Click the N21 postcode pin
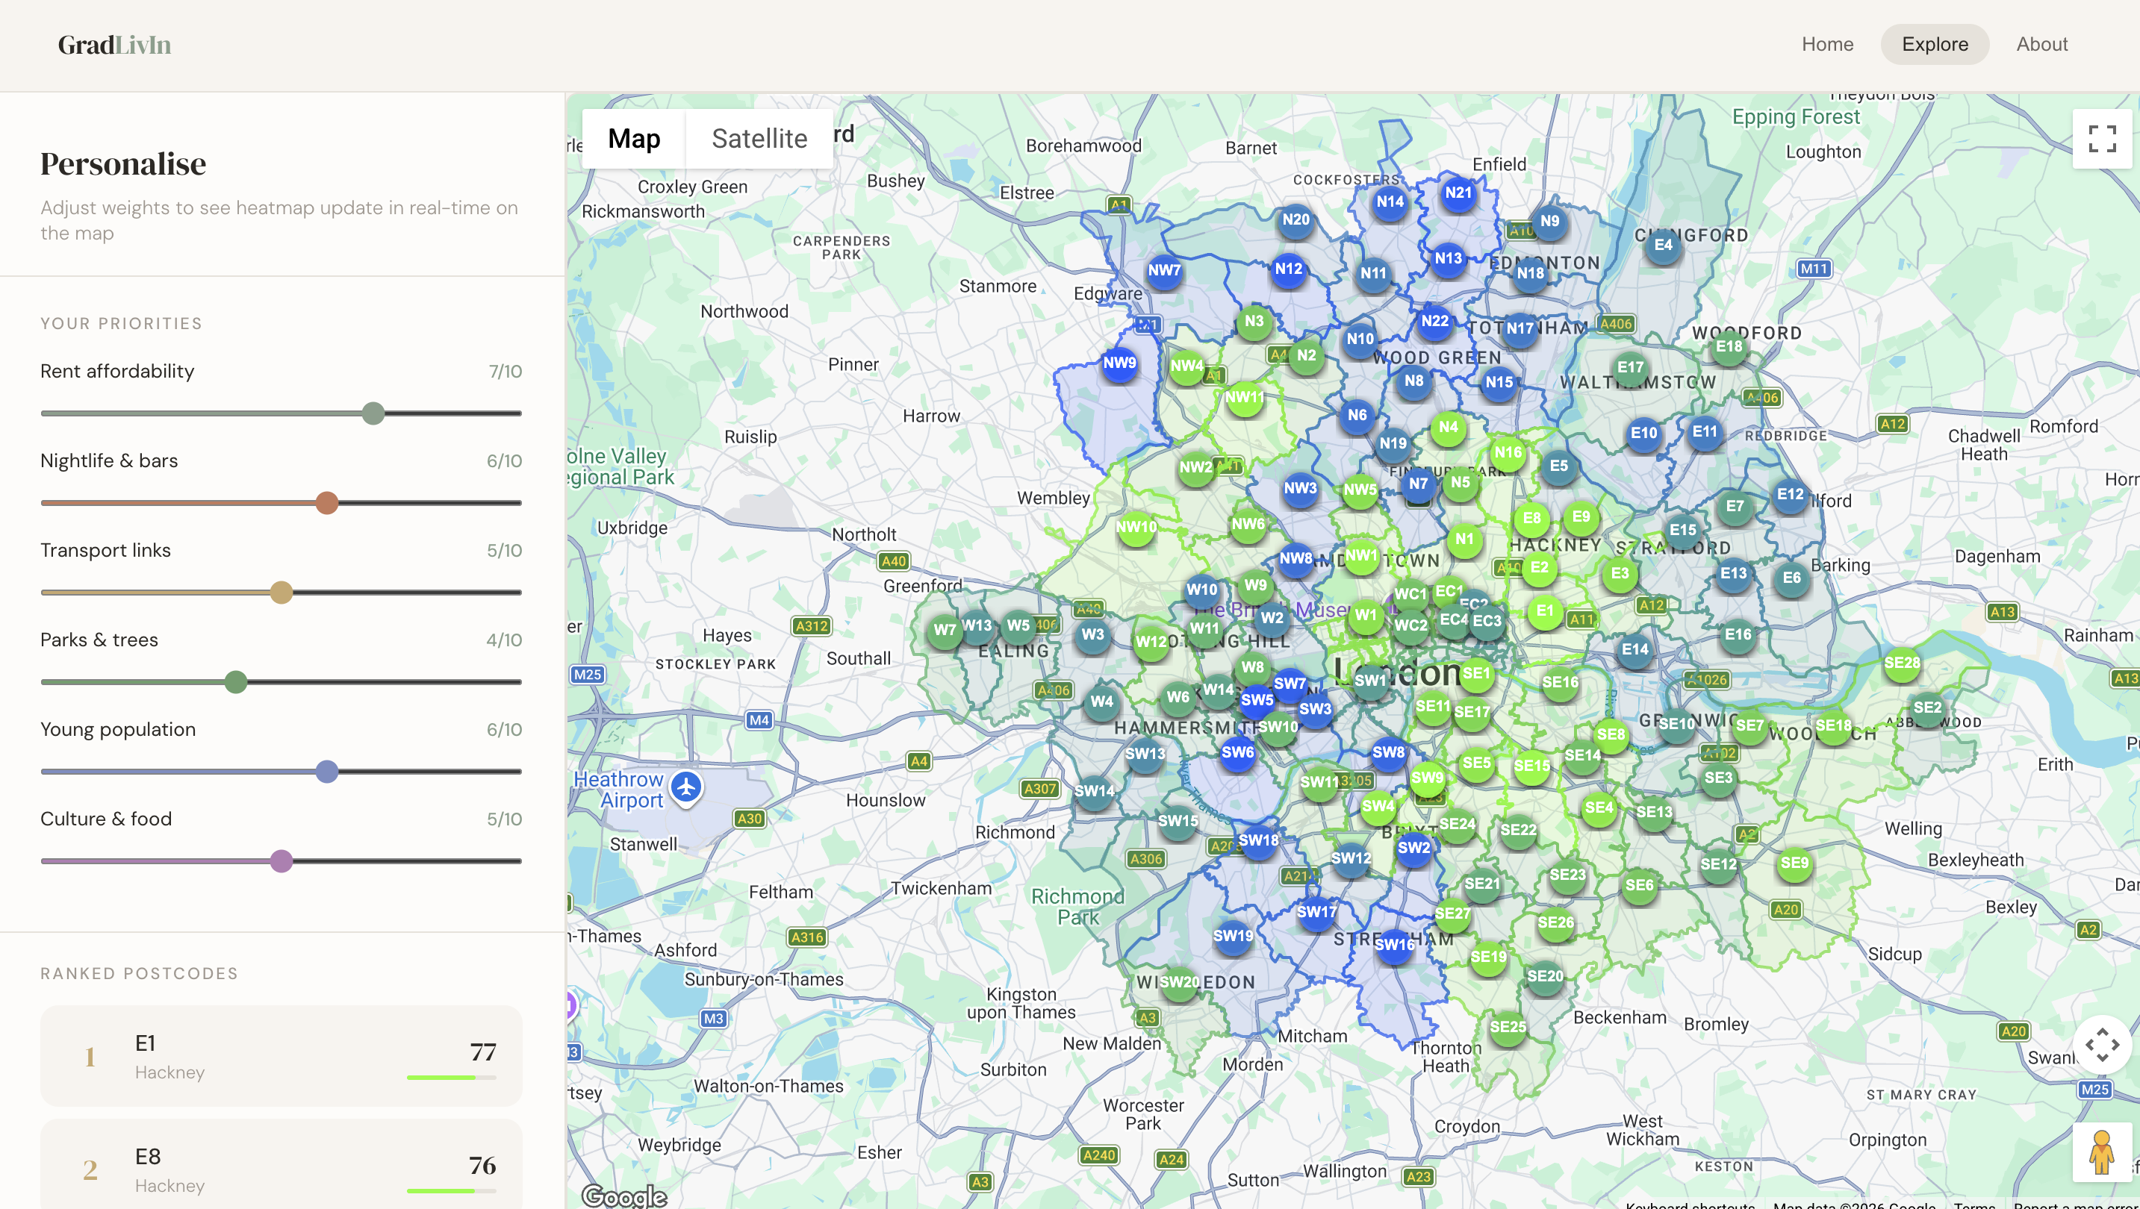Image resolution: width=2140 pixels, height=1209 pixels. pos(1458,193)
